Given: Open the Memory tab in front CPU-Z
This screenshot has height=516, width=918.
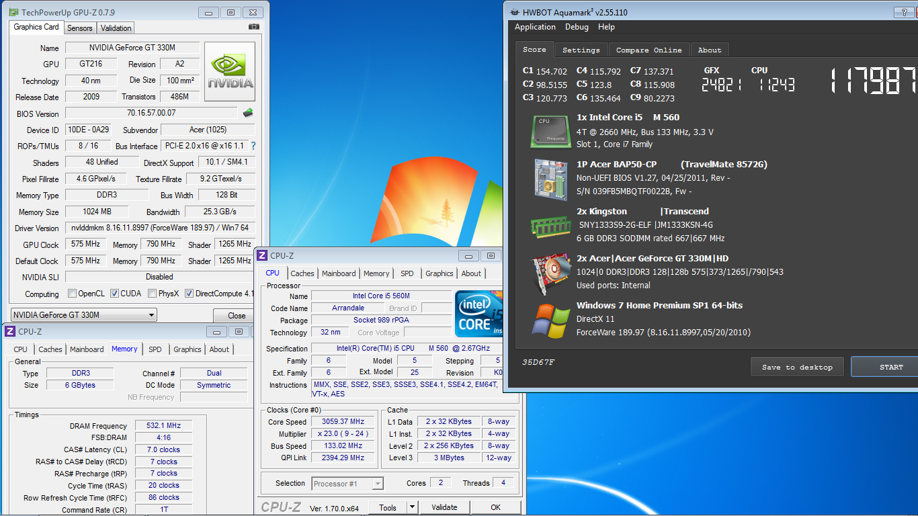Looking at the screenshot, I should click(x=376, y=273).
